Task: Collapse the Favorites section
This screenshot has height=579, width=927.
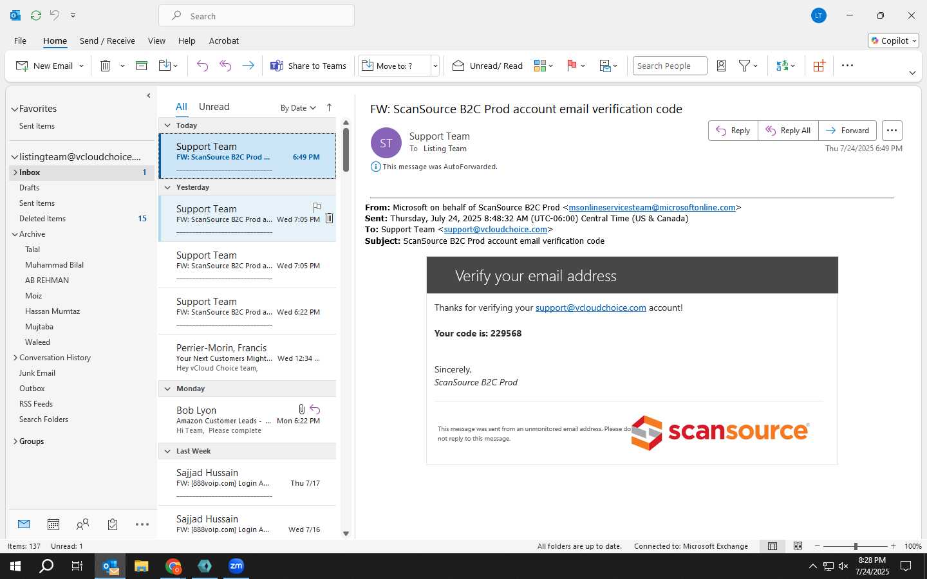Action: [14, 109]
